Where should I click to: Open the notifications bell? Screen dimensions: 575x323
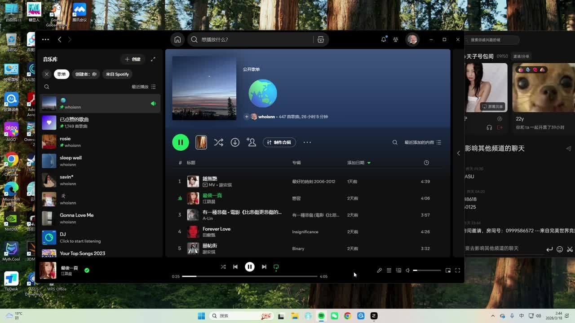click(x=384, y=39)
